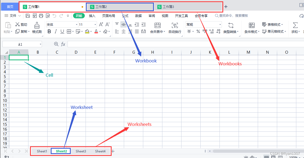Switch to the Sheet3 worksheet tab
304x158 pixels.
(81, 151)
